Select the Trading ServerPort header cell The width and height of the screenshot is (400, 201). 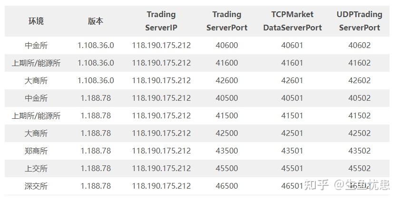[227, 21]
